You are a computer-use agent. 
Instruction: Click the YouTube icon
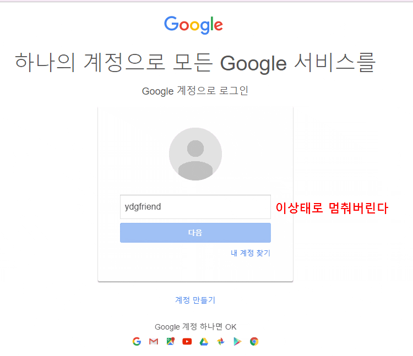[187, 342]
